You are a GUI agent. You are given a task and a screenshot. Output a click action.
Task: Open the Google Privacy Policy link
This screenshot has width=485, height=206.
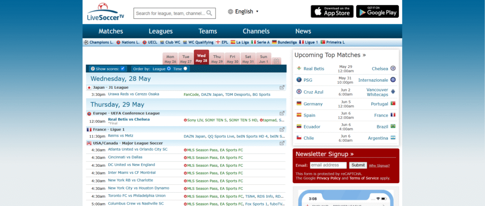tap(329, 178)
